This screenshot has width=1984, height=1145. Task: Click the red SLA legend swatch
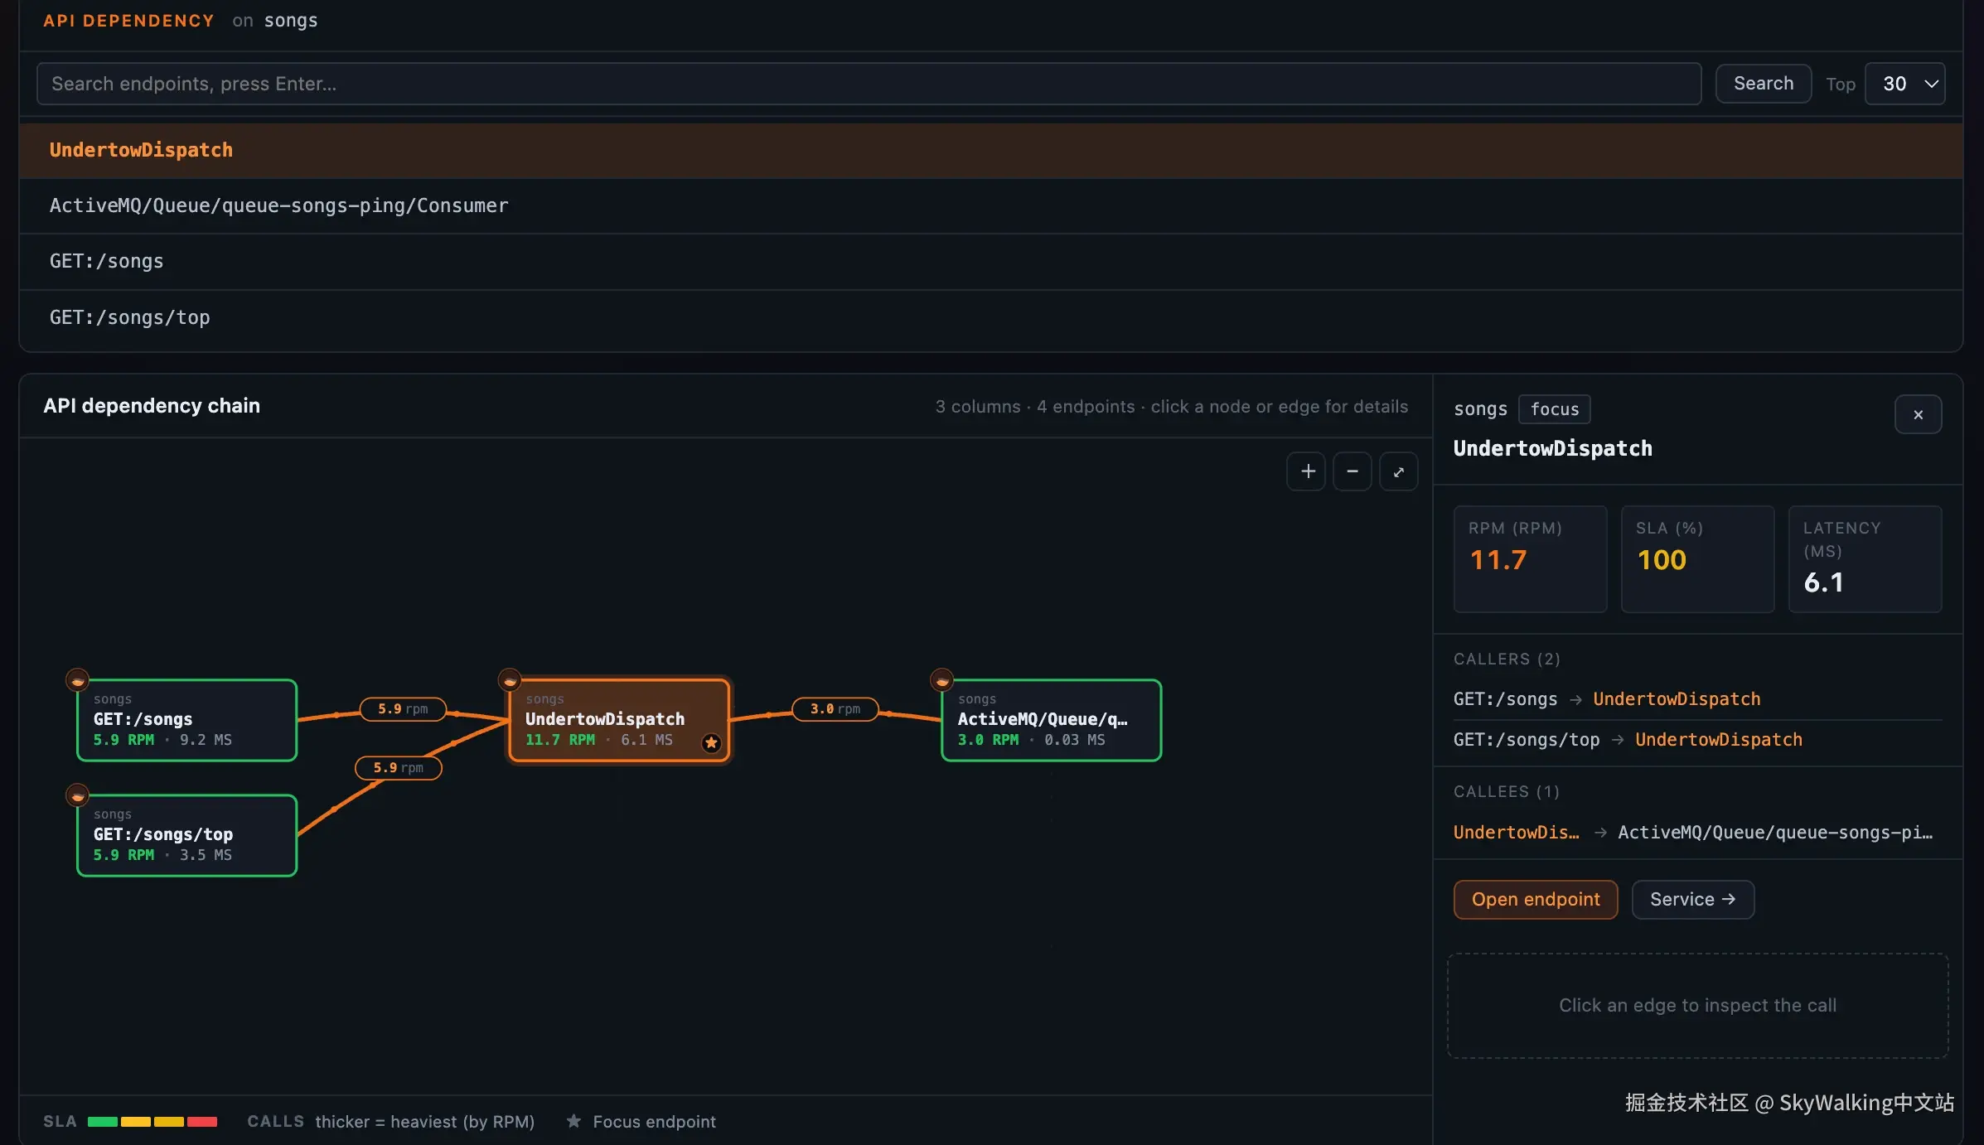pyautogui.click(x=202, y=1122)
